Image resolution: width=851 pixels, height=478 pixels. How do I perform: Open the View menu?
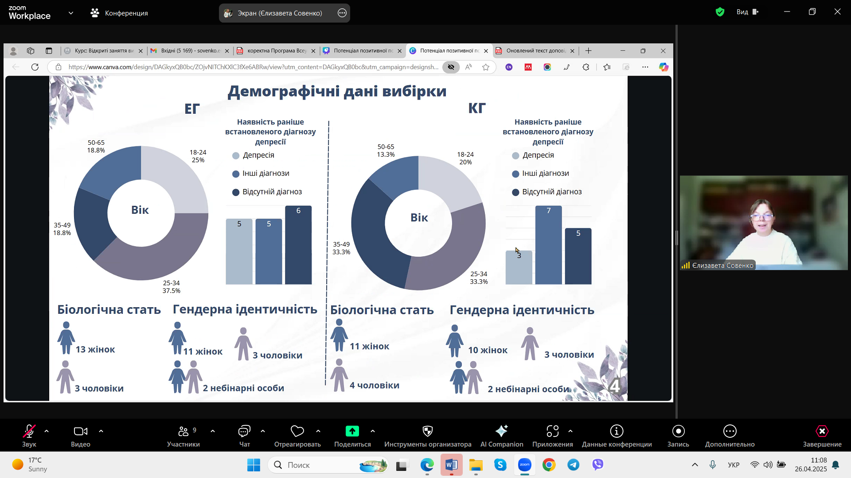point(747,12)
